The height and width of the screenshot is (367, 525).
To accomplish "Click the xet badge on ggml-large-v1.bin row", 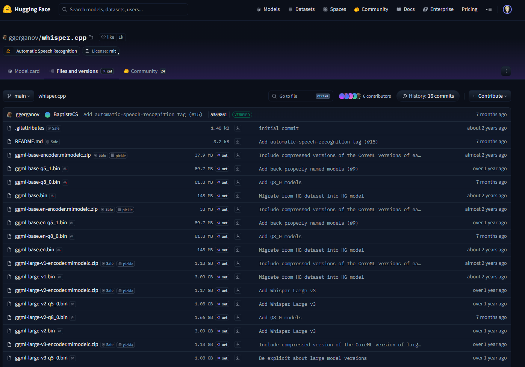I will 222,277.
